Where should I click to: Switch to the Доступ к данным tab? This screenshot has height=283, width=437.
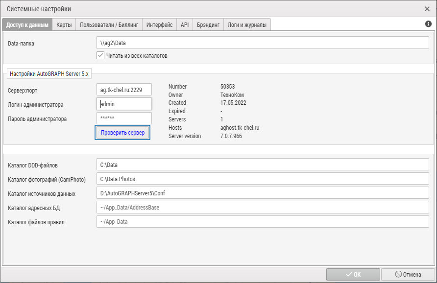pos(27,25)
